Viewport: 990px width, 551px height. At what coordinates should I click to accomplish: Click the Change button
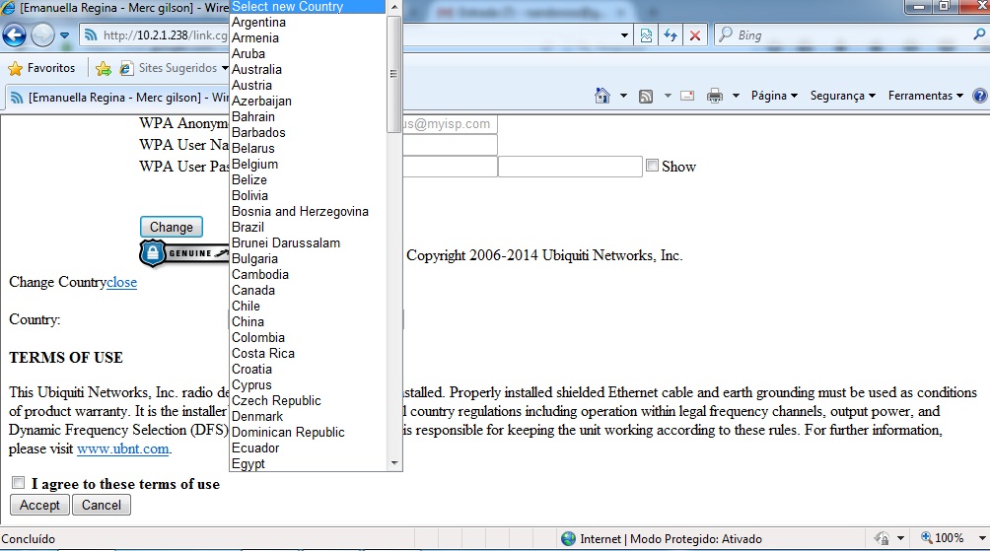click(172, 227)
